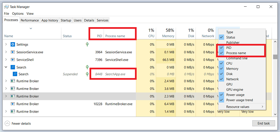Click the green leaf icon in the Search group row
The width and height of the screenshot is (280, 132).
click(87, 67)
